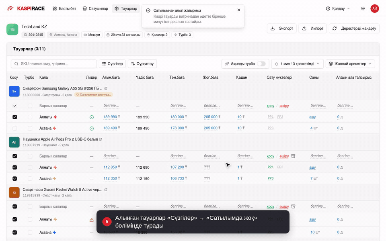
Task: Click archive icon in AirPods Барлық қалалар row
Action: (x=293, y=156)
